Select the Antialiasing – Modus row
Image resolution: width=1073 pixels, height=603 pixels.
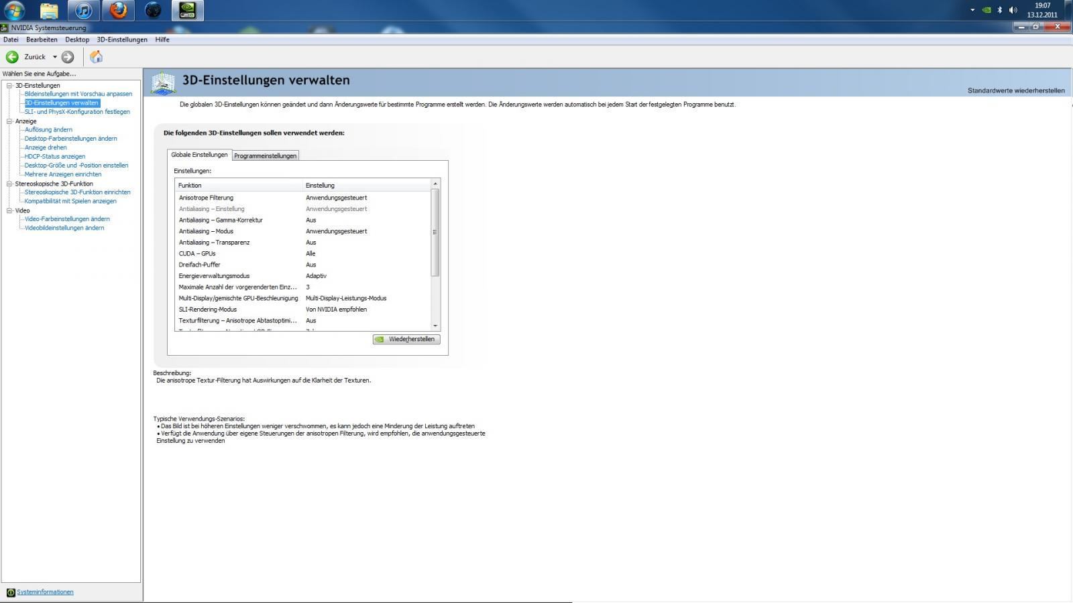click(303, 231)
